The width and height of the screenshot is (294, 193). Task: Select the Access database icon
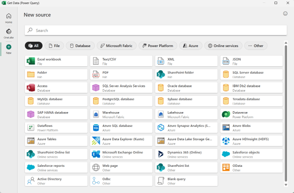pos(31,88)
